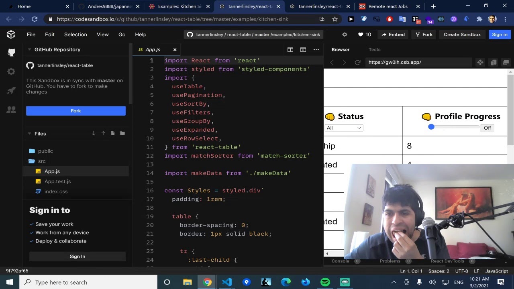The width and height of the screenshot is (514, 289).
Task: Collapse the Files section
Action: tap(30, 133)
